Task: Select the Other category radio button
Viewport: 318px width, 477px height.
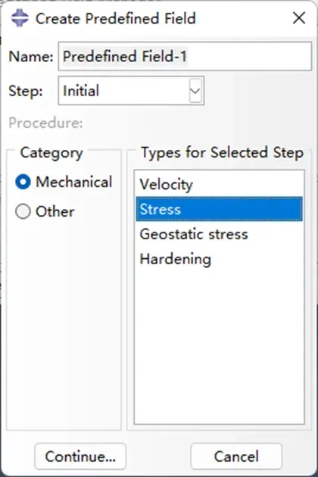Action: tap(23, 211)
